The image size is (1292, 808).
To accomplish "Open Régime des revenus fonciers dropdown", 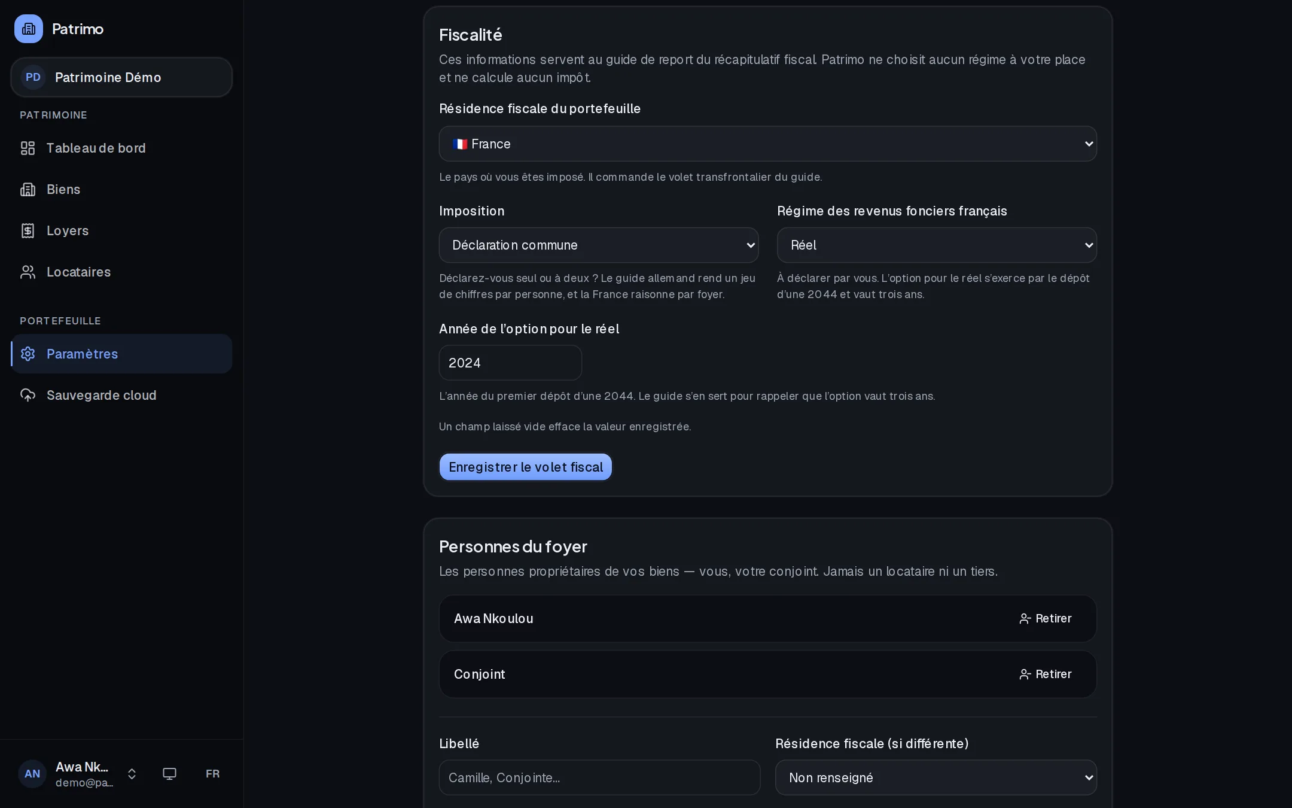I will (x=937, y=245).
